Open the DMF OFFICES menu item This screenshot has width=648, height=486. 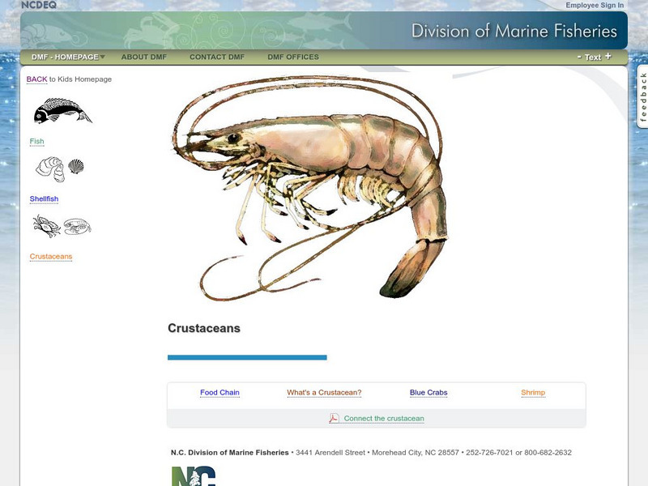(292, 57)
